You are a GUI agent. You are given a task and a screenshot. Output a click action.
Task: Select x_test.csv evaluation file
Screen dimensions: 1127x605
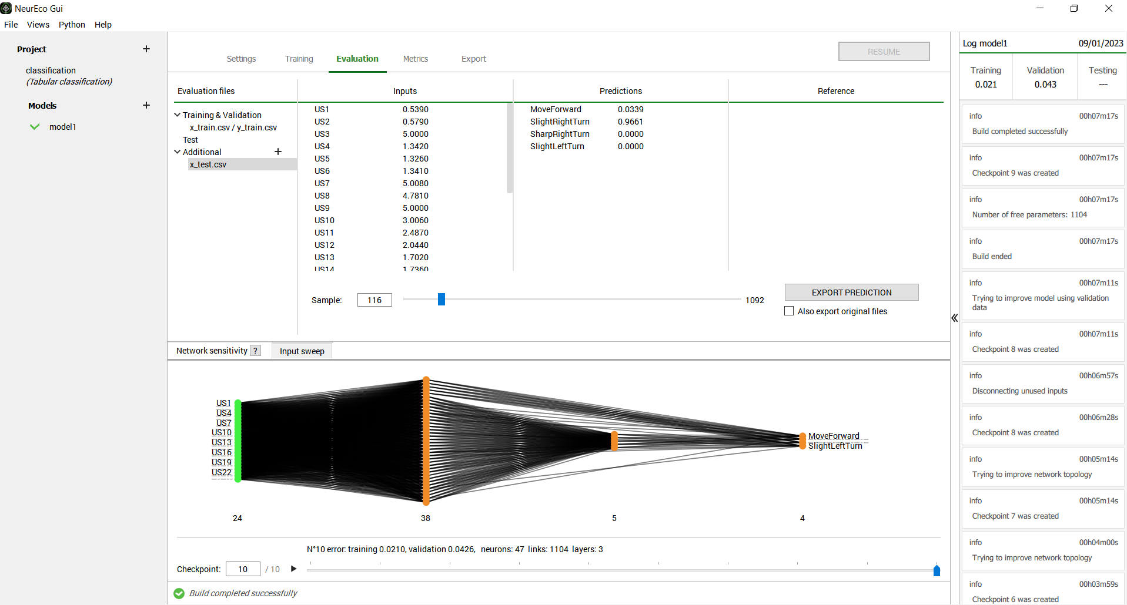pyautogui.click(x=242, y=164)
